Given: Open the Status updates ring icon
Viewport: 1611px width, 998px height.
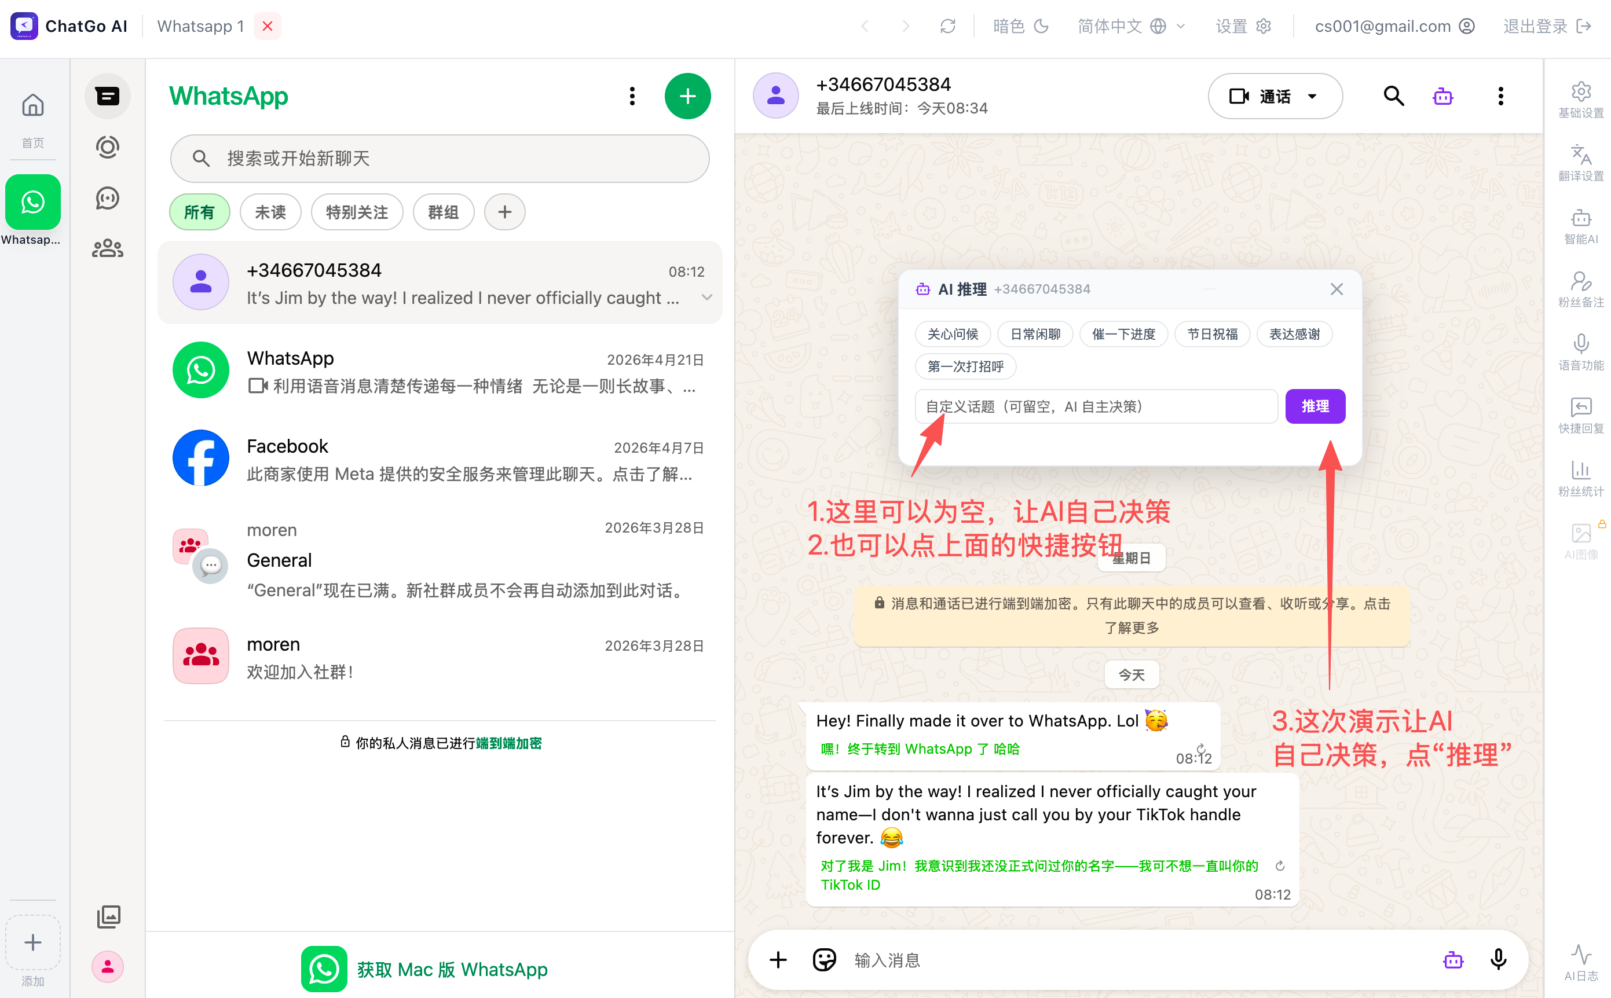Looking at the screenshot, I should tap(108, 146).
